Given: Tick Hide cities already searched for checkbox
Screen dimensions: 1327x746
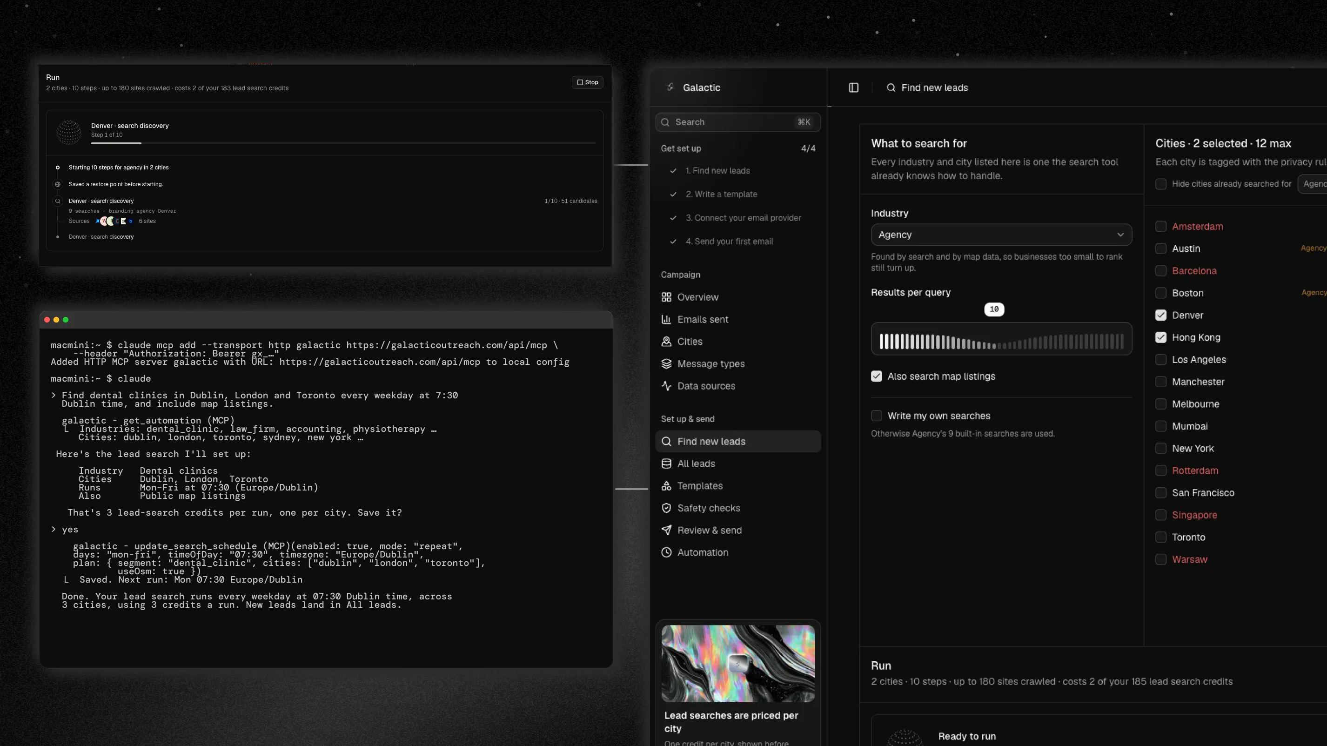Looking at the screenshot, I should tap(1160, 184).
